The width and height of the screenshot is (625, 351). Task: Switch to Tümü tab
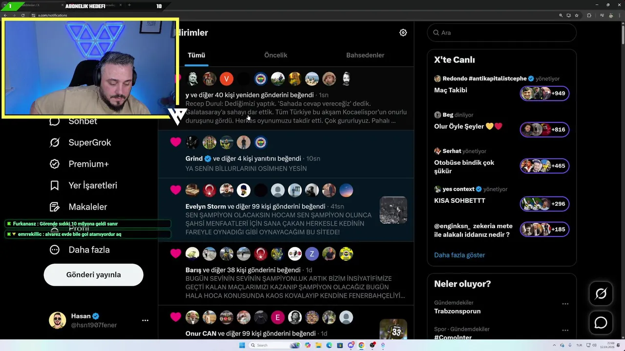196,55
